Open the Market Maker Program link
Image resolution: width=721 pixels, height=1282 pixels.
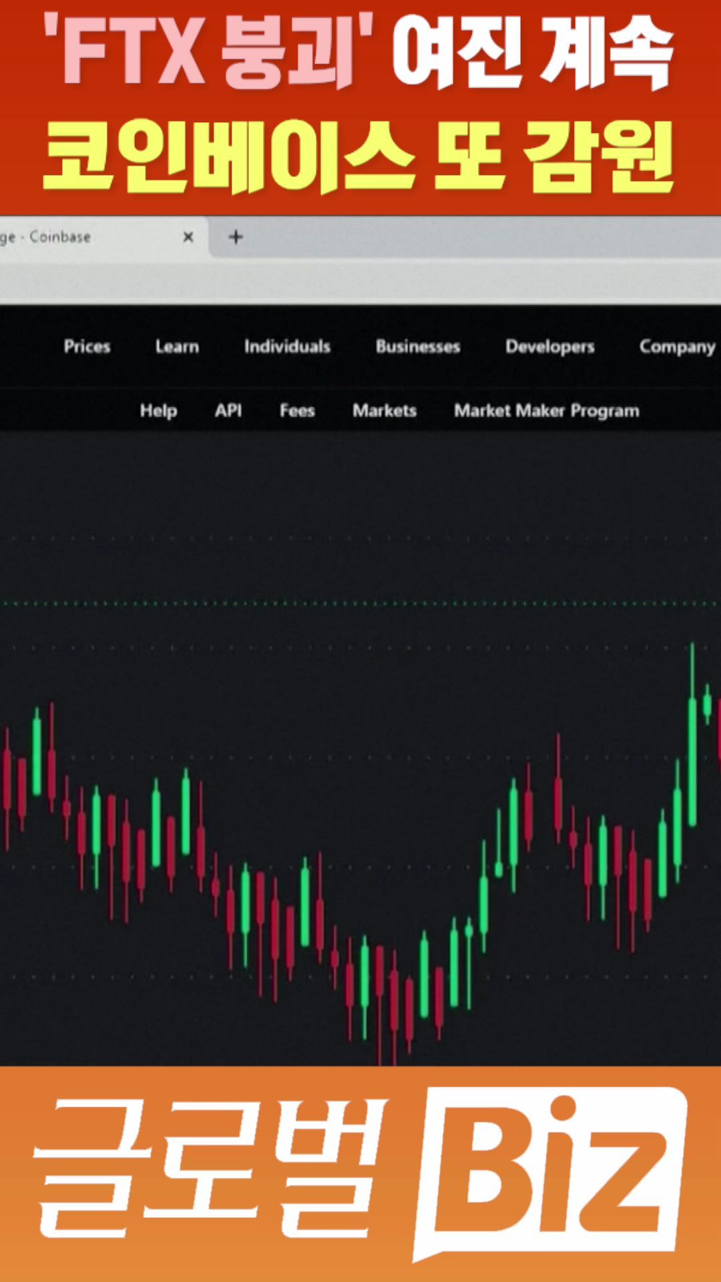tap(547, 411)
